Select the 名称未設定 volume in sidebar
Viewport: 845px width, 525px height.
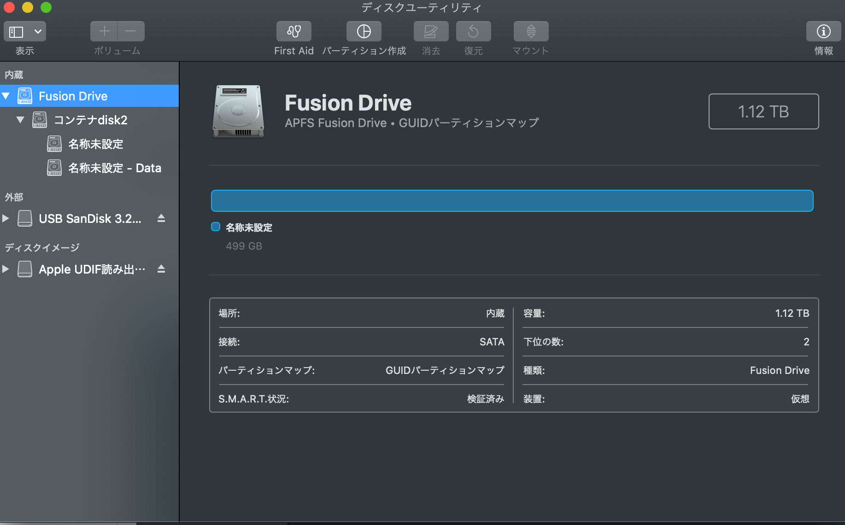click(95, 144)
